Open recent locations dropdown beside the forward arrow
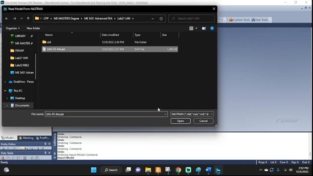The image size is (313, 176). (x=22, y=19)
